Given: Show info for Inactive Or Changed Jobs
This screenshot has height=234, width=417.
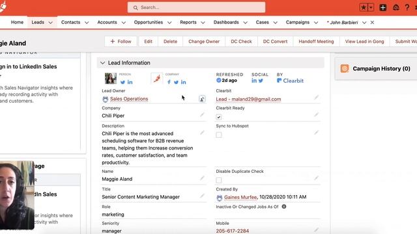Looking at the screenshot, I should 284,207.
